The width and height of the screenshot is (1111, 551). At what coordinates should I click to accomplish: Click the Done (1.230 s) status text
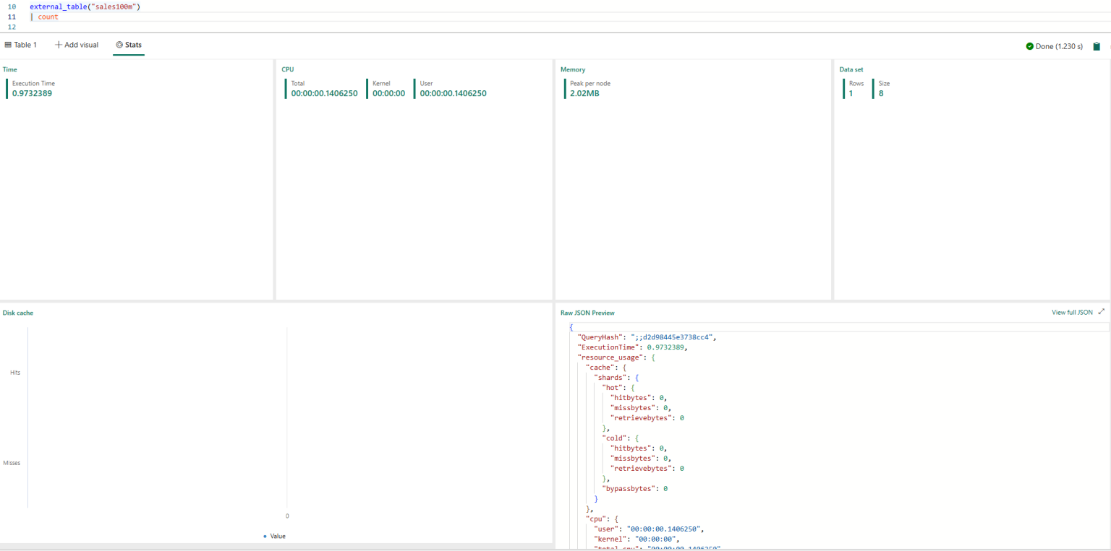(1059, 46)
